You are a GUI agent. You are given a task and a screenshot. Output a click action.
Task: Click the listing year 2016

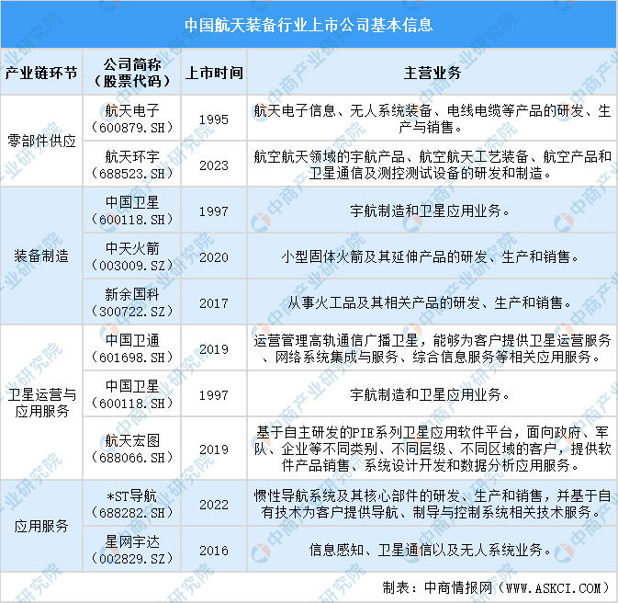214,551
